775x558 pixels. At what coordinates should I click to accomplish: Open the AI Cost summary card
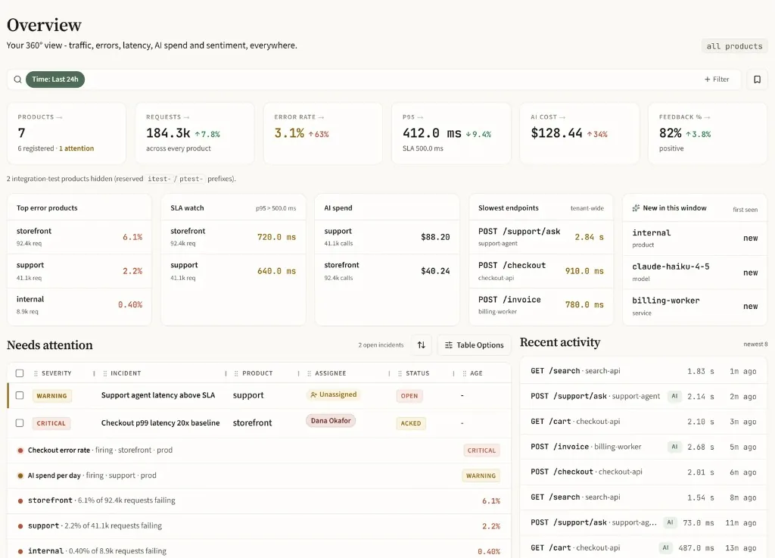tap(579, 133)
